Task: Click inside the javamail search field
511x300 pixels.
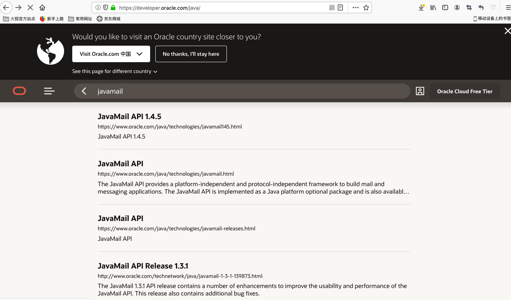Action: click(225, 91)
